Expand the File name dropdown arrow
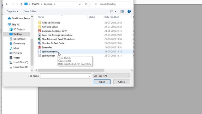The width and height of the screenshot is (202, 114). point(89,76)
